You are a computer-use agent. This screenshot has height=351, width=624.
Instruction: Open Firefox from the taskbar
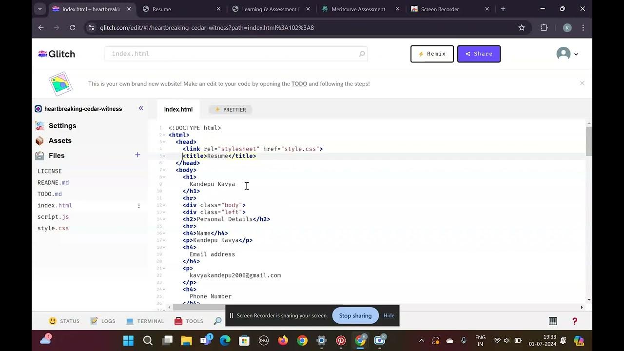point(283,340)
